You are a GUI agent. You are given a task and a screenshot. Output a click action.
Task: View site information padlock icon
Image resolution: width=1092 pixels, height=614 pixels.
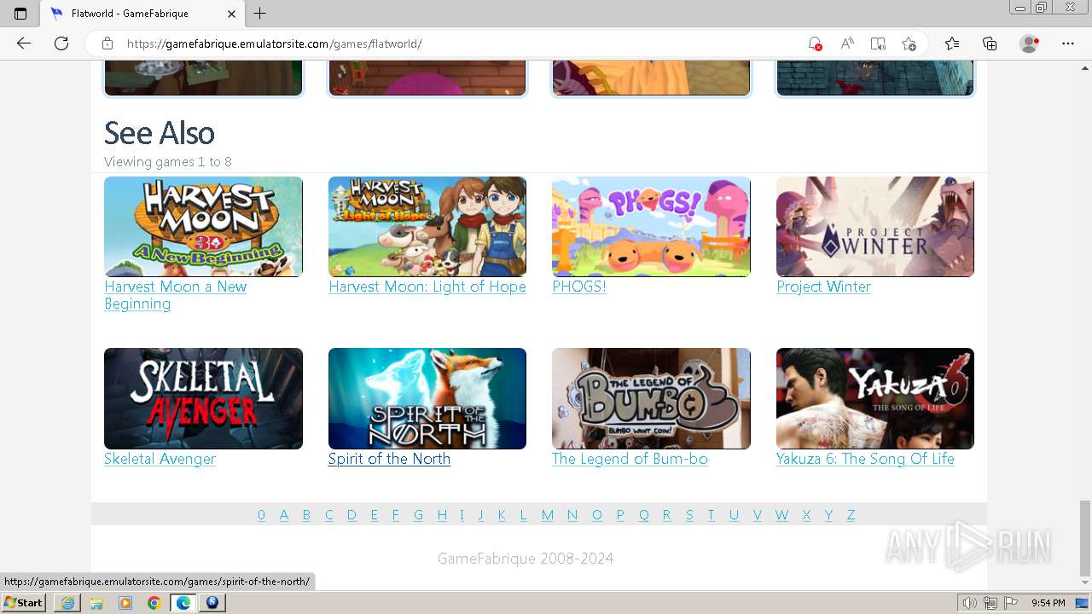[x=107, y=43]
